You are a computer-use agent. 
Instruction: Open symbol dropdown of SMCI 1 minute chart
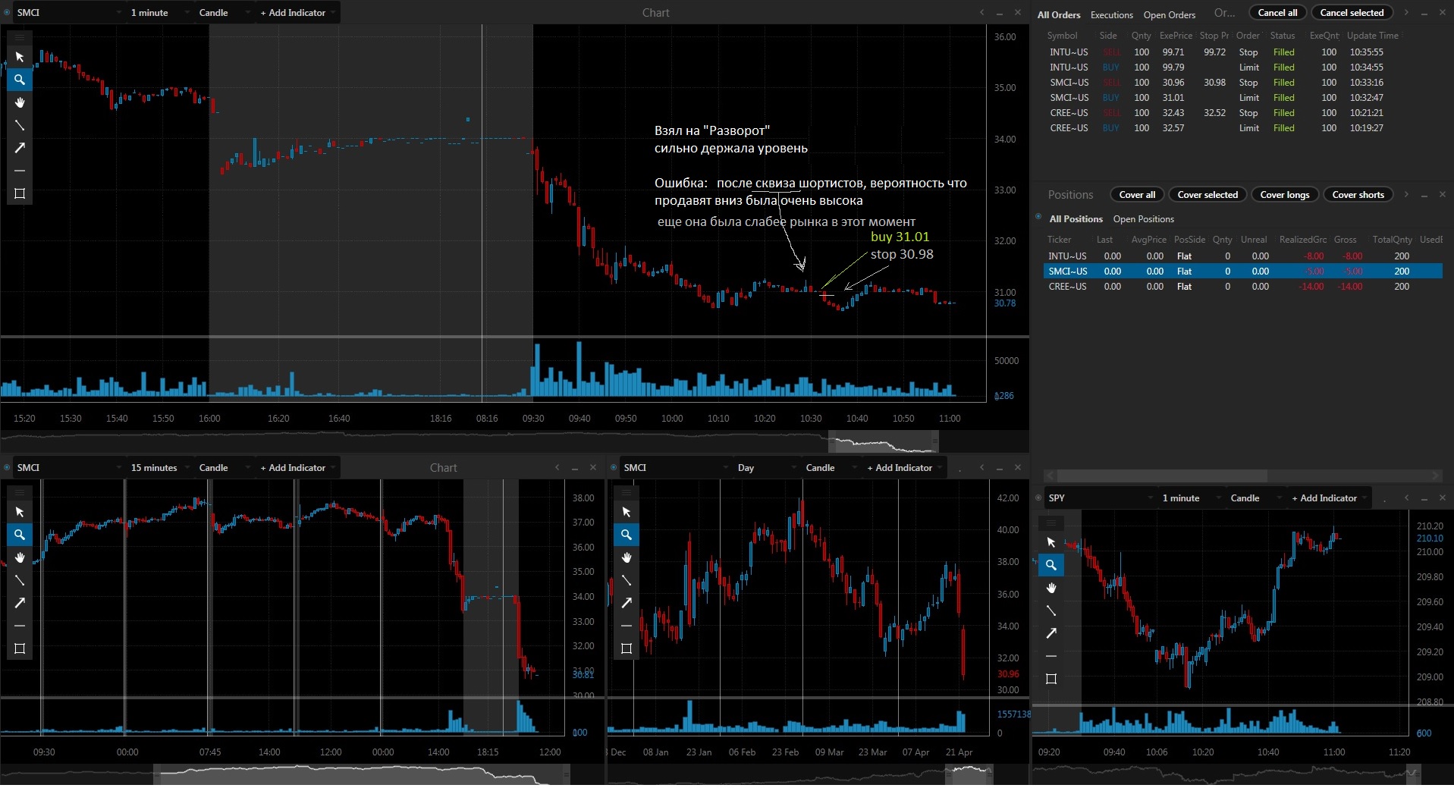70,12
